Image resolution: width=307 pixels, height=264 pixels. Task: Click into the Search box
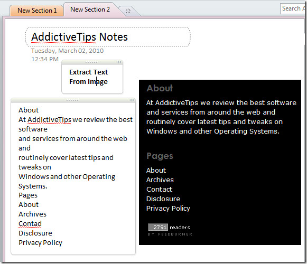click(x=293, y=8)
